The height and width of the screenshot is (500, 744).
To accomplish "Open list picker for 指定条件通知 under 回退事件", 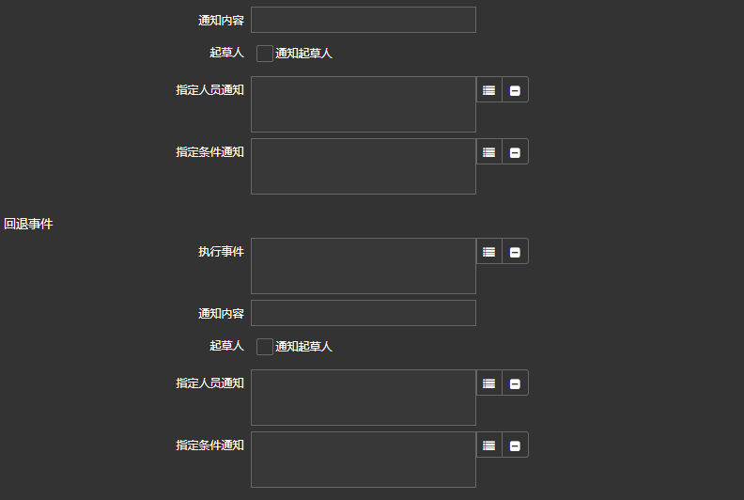I will [x=488, y=445].
